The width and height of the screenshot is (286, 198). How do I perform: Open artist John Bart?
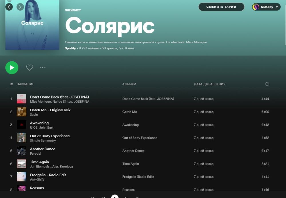(46, 128)
